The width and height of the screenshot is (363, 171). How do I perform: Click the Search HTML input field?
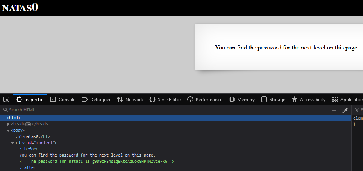point(164,110)
